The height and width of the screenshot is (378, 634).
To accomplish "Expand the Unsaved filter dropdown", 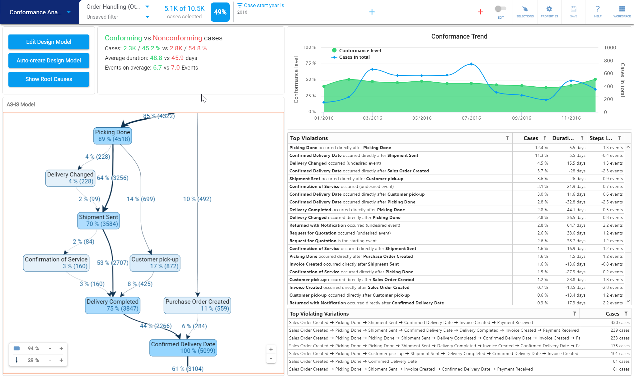I will click(x=147, y=17).
